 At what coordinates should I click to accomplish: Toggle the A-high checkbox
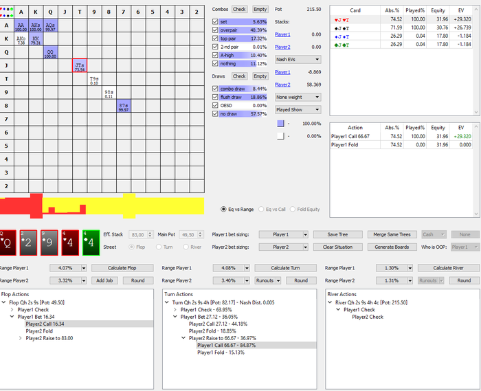click(x=215, y=55)
